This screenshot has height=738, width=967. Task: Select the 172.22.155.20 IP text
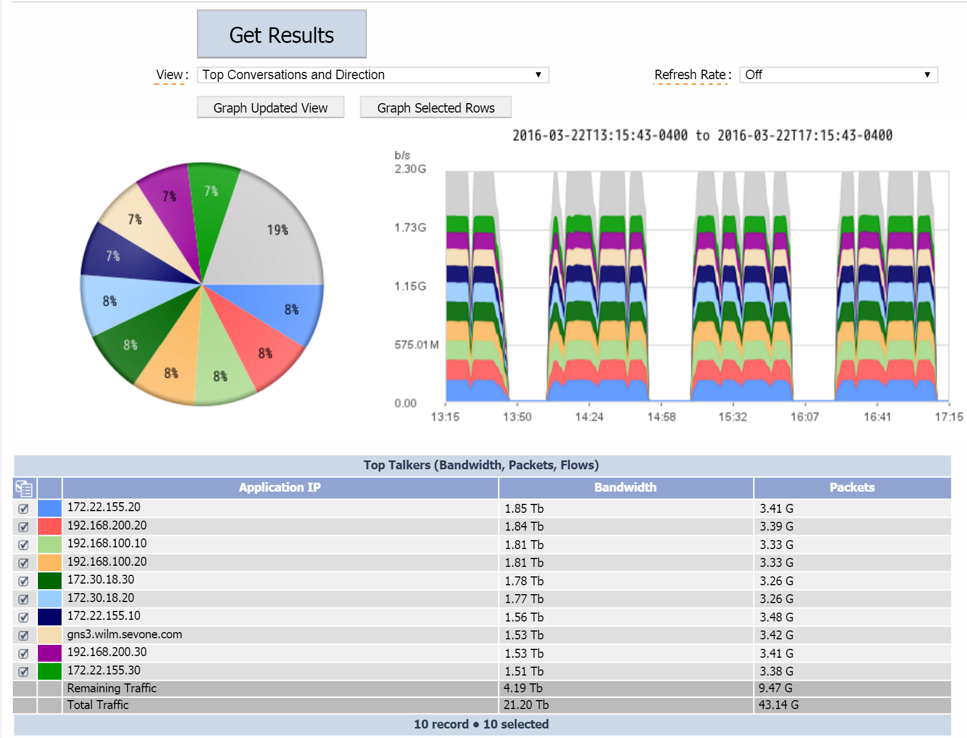point(104,507)
